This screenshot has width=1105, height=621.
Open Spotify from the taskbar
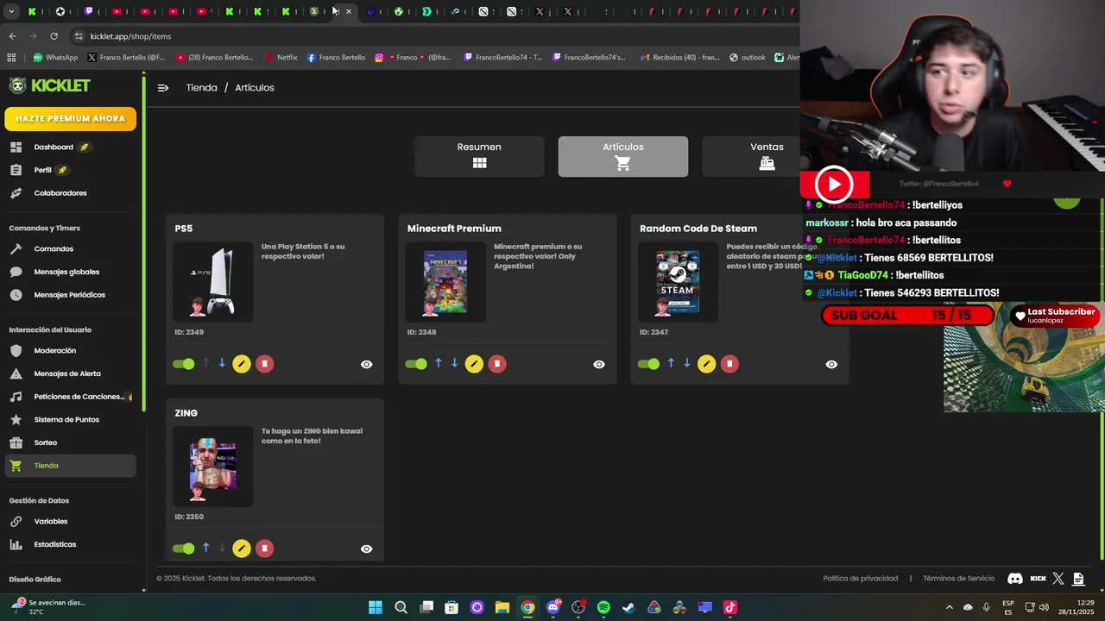(x=603, y=607)
